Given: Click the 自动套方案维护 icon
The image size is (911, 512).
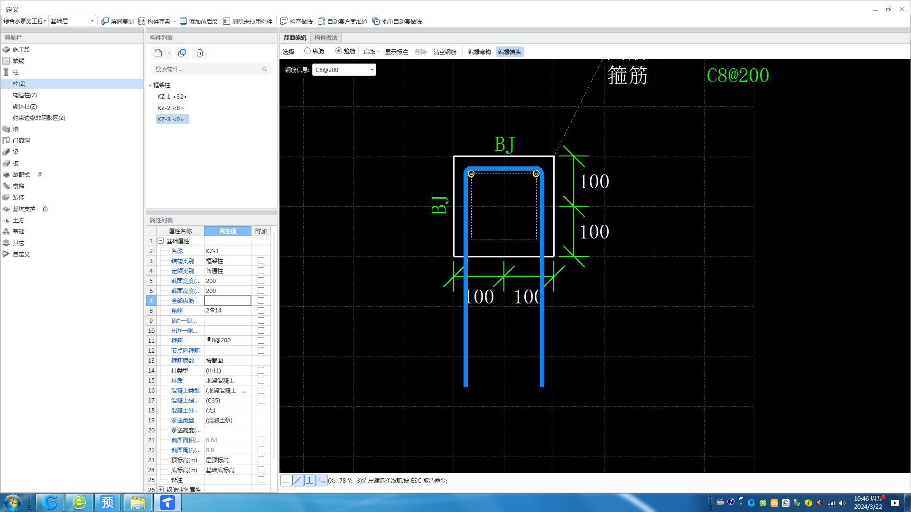Looking at the screenshot, I should click(x=321, y=21).
